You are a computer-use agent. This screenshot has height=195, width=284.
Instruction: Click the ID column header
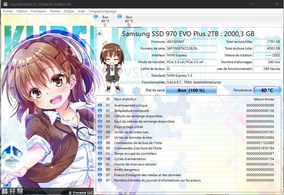(108, 99)
